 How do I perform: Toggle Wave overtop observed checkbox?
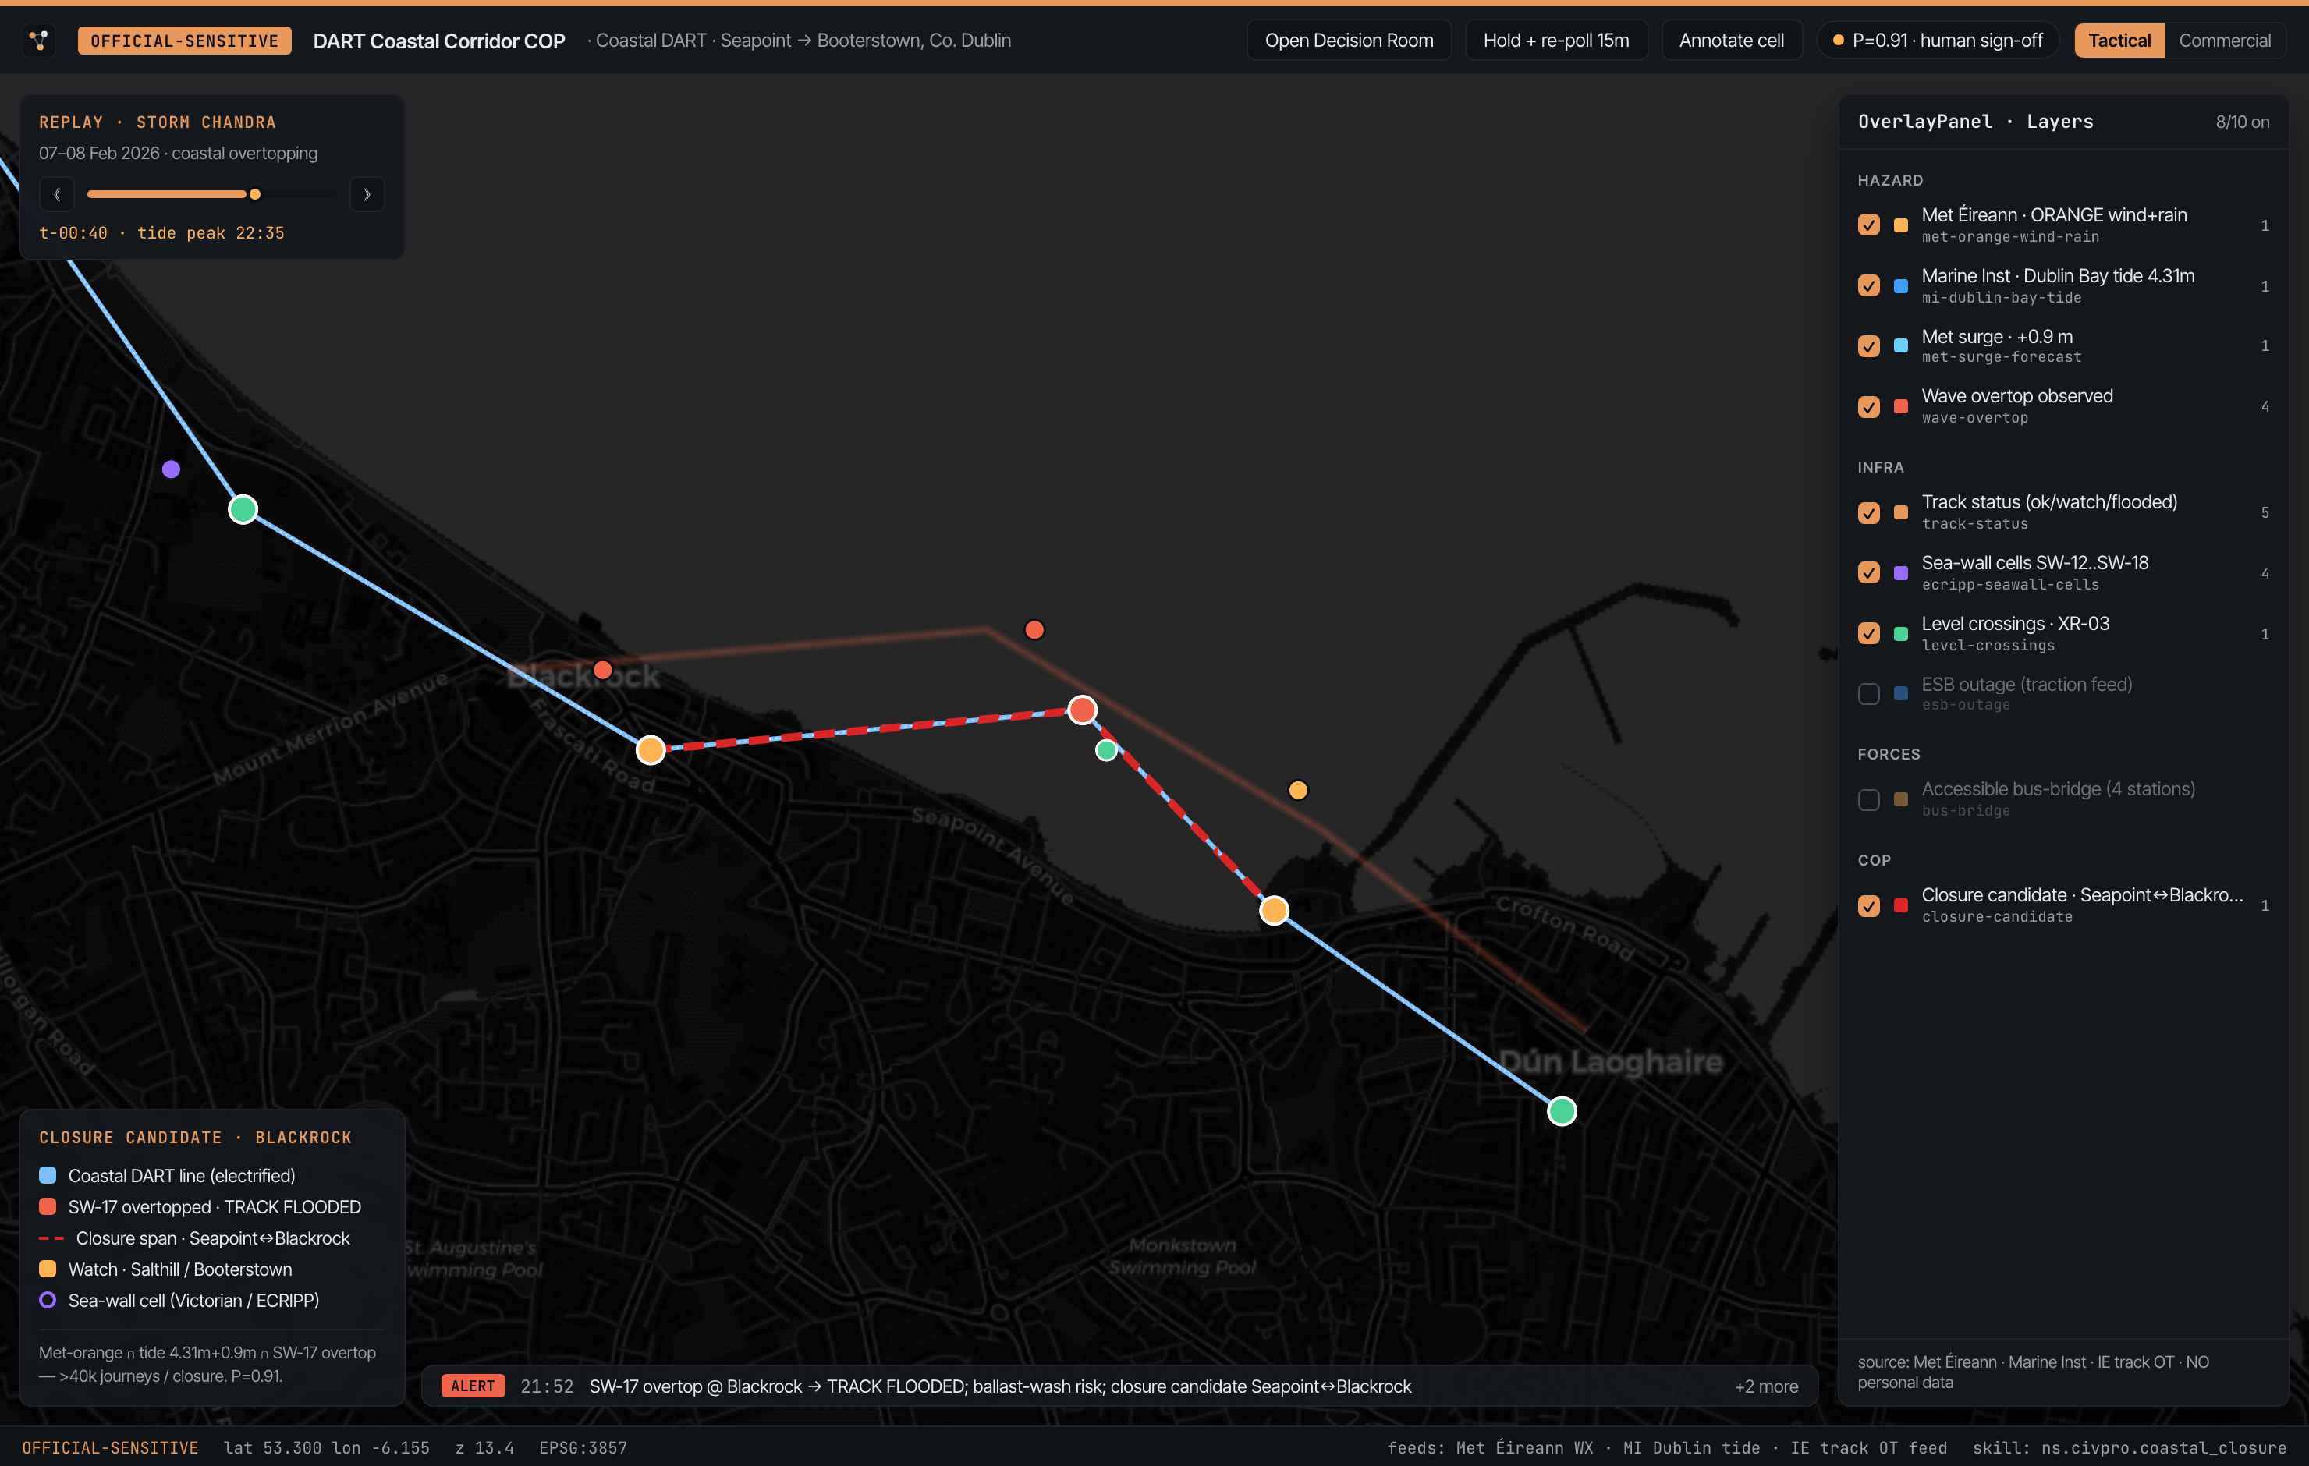pos(1868,406)
